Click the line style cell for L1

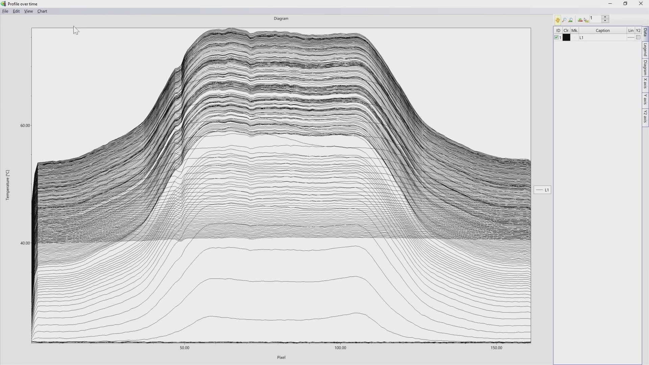[x=630, y=38]
